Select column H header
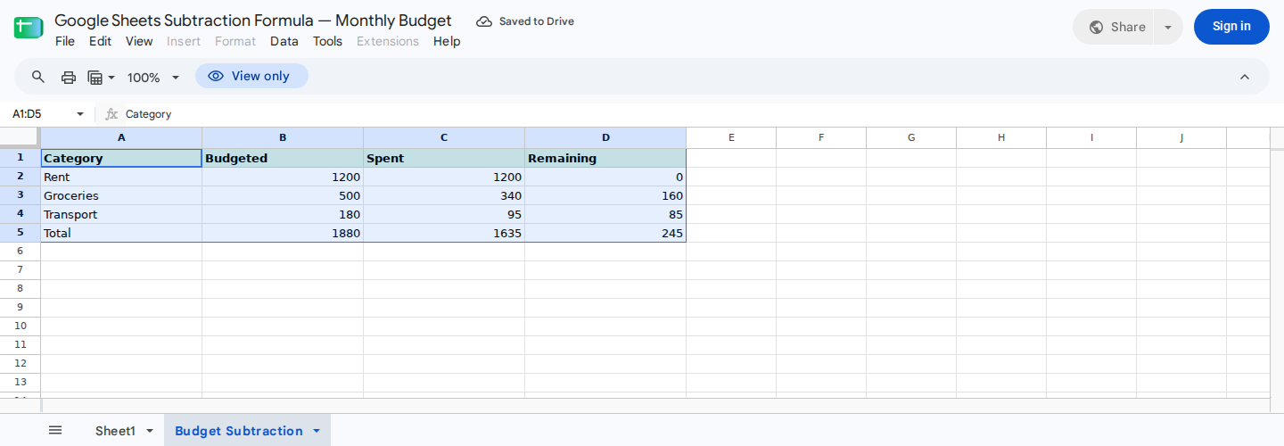The height and width of the screenshot is (446, 1284). [x=1001, y=137]
